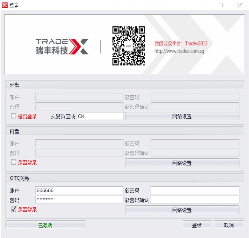This screenshot has width=249, height=238.
Task: Click the 取消 button
Action: 229,225
